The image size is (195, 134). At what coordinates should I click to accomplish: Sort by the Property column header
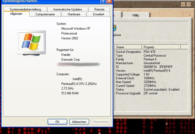click(x=161, y=47)
